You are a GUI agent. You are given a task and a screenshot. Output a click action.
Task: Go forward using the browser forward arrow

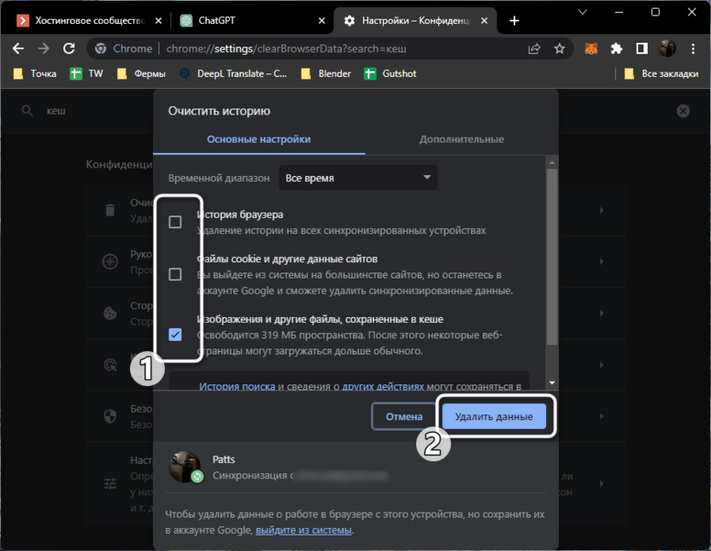44,49
